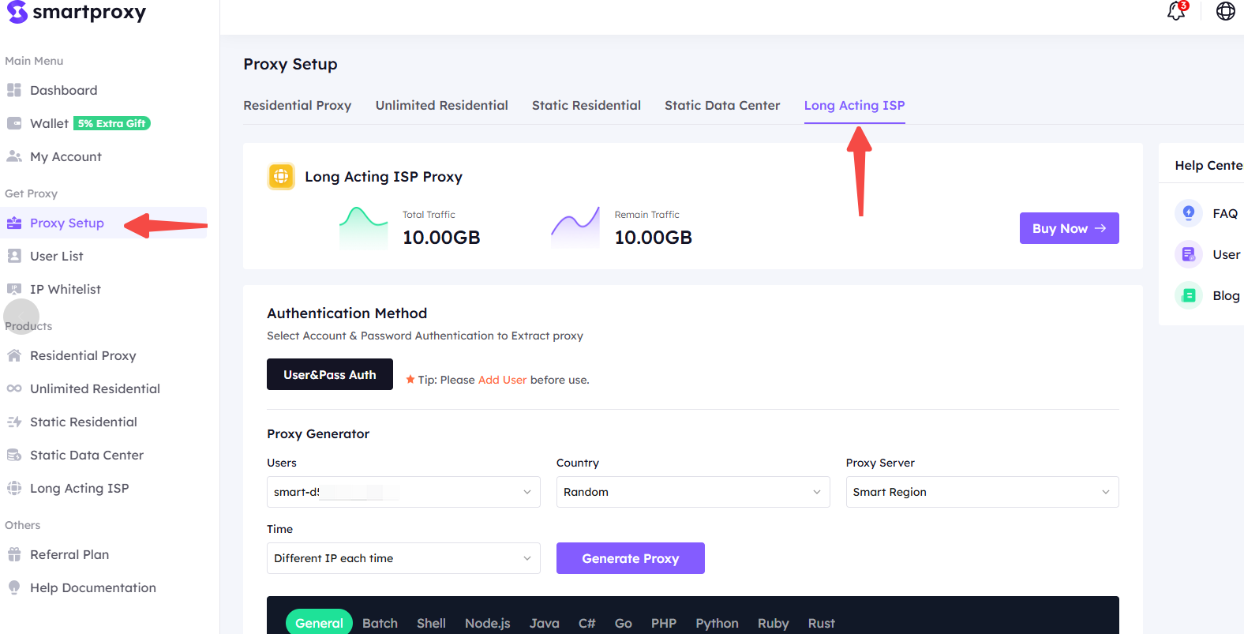1244x634 pixels.
Task: Click the Proxy Setup sidebar icon
Action: [x=14, y=223]
